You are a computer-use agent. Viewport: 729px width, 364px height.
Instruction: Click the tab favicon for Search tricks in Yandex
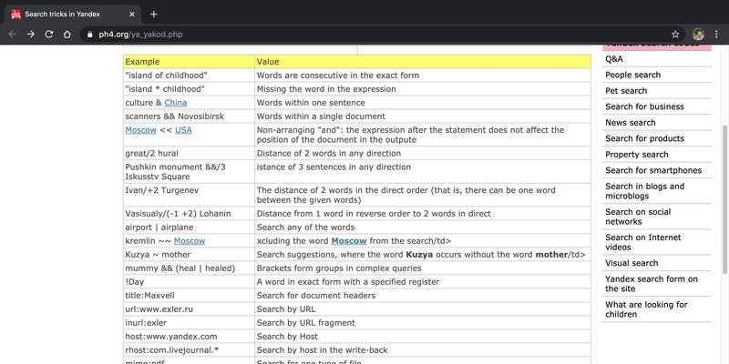(16, 14)
